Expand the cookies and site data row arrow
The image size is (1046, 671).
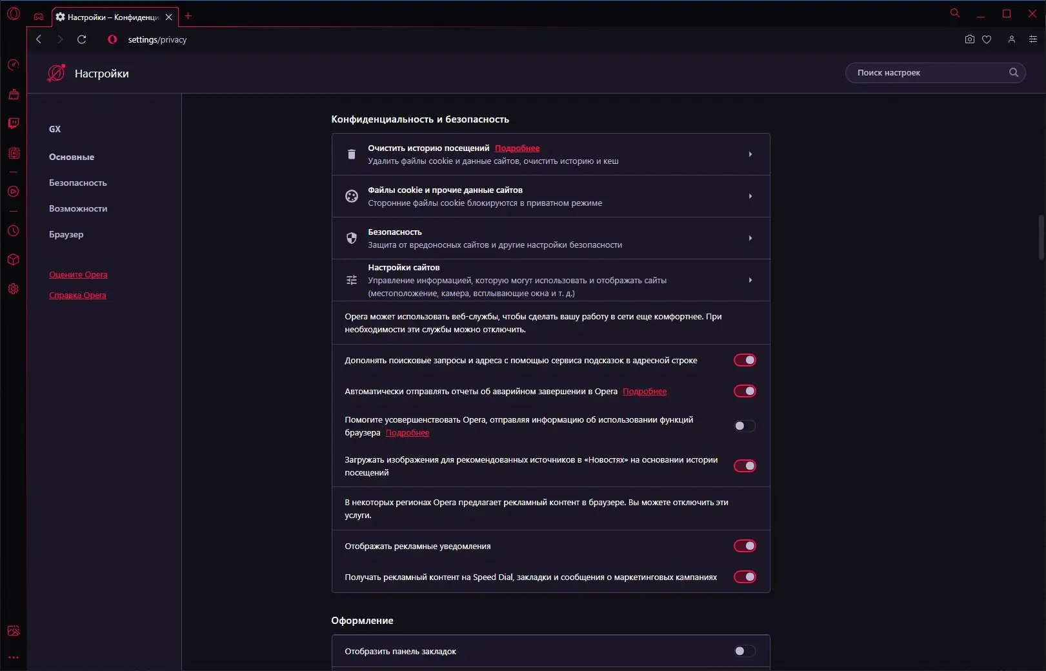pyautogui.click(x=750, y=196)
